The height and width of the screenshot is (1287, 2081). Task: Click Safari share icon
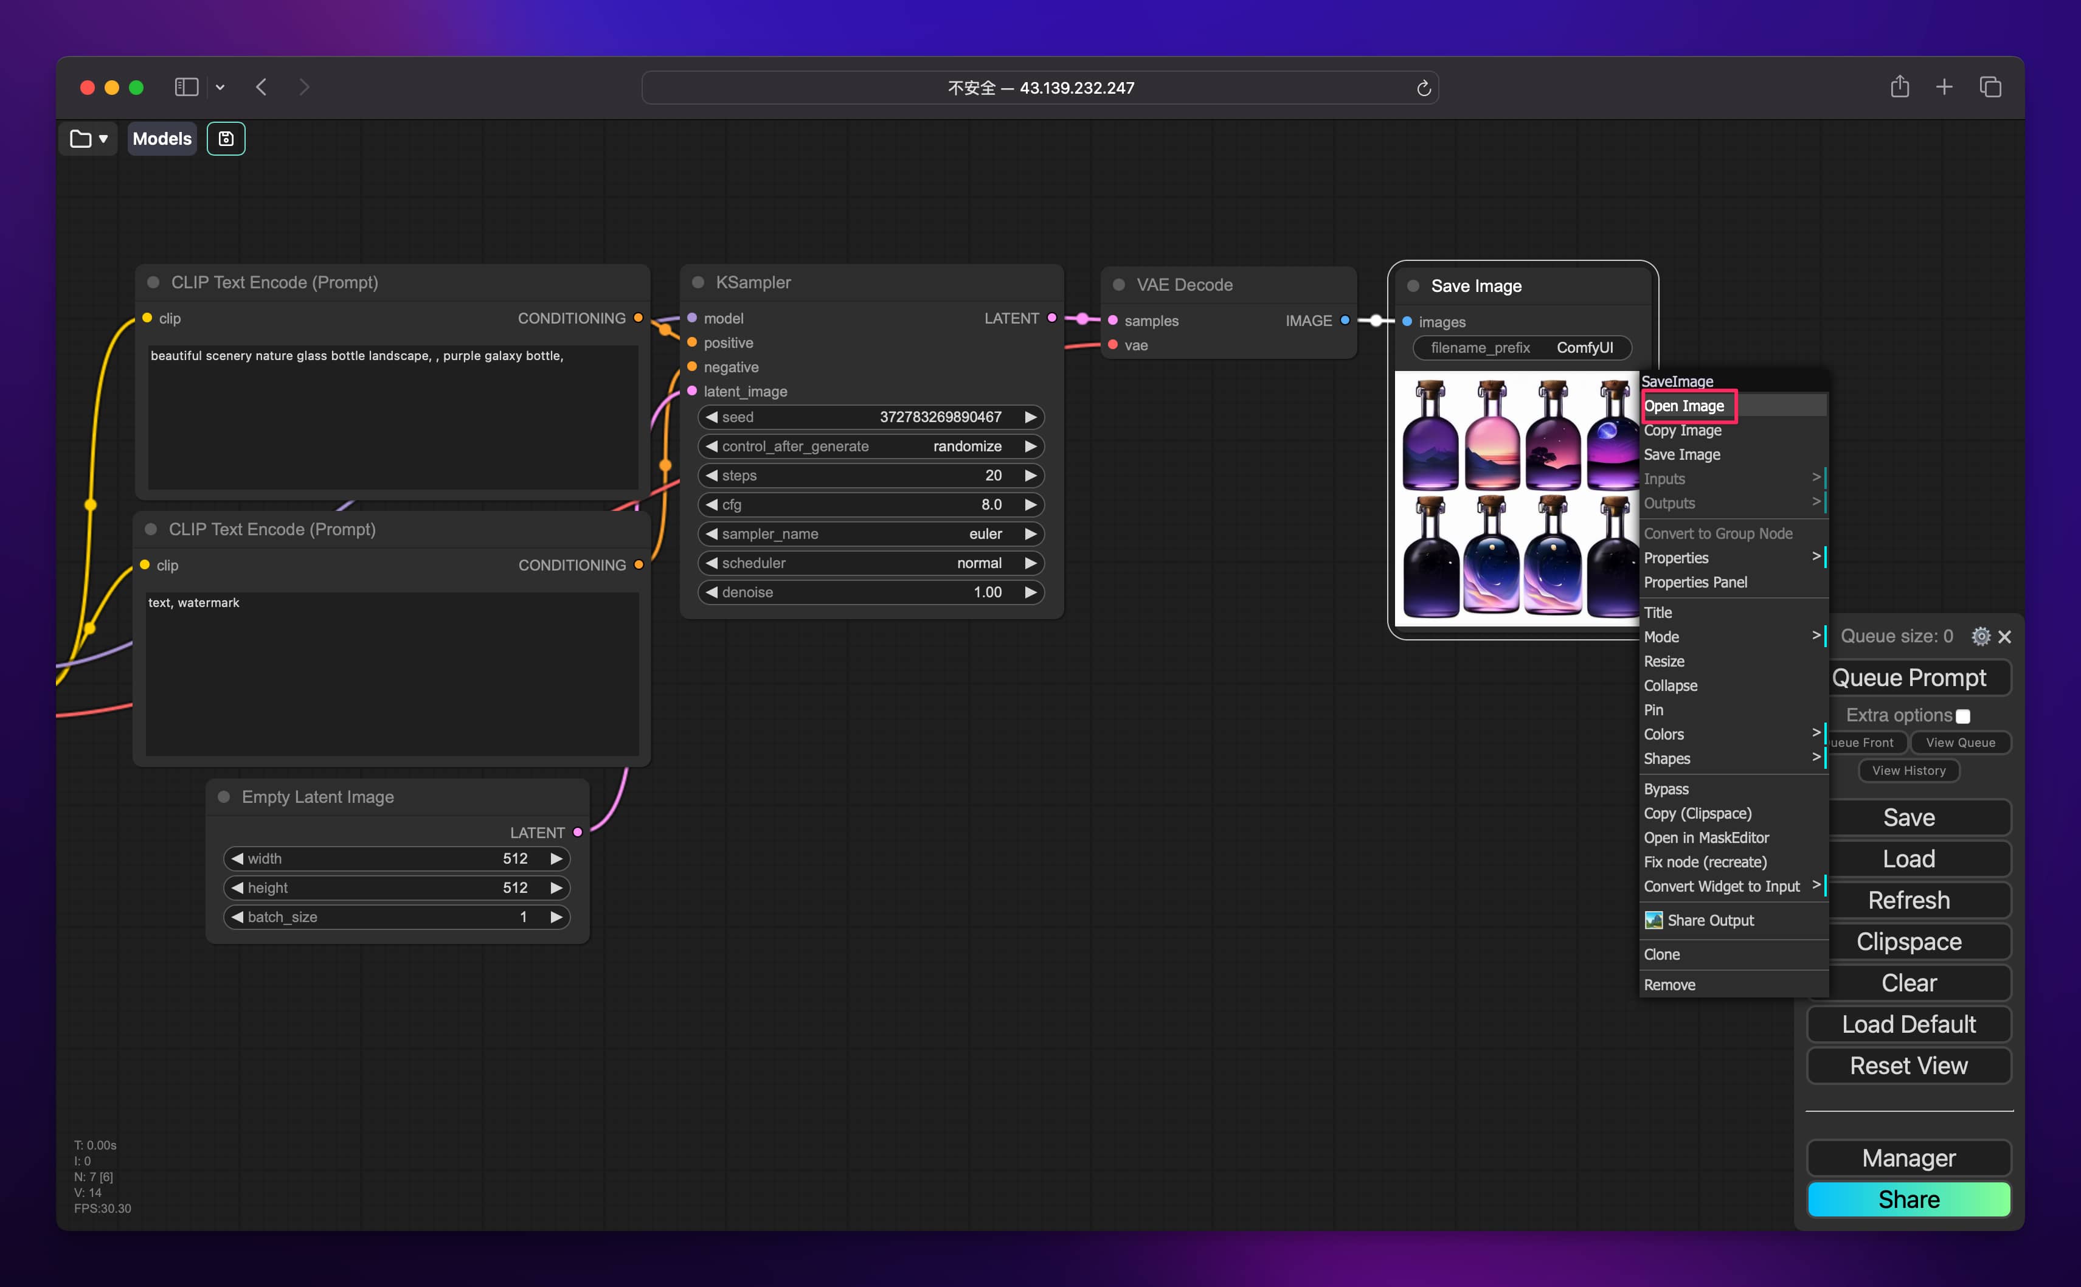1899,87
